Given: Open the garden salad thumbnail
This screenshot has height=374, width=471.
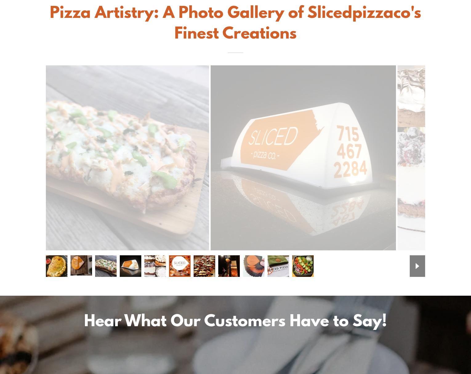Looking at the screenshot, I should tap(303, 266).
